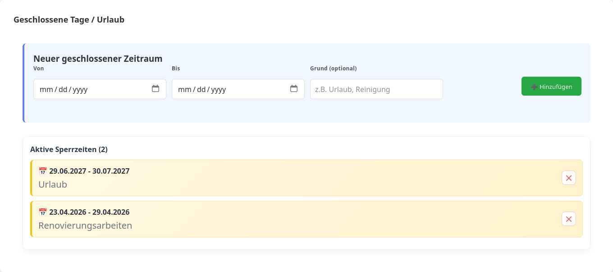Click the delete icon next to the 2027 vacation period

coord(568,178)
